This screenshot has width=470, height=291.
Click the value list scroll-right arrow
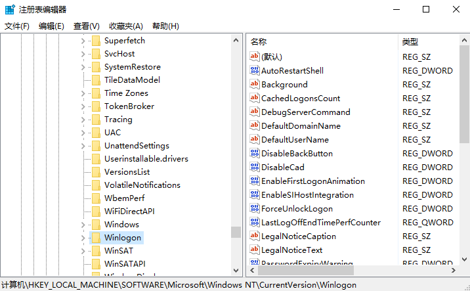coord(454,270)
